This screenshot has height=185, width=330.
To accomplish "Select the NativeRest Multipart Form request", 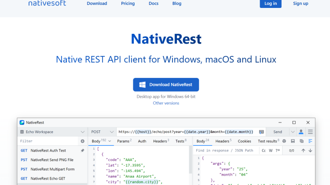I will [x=52, y=169].
